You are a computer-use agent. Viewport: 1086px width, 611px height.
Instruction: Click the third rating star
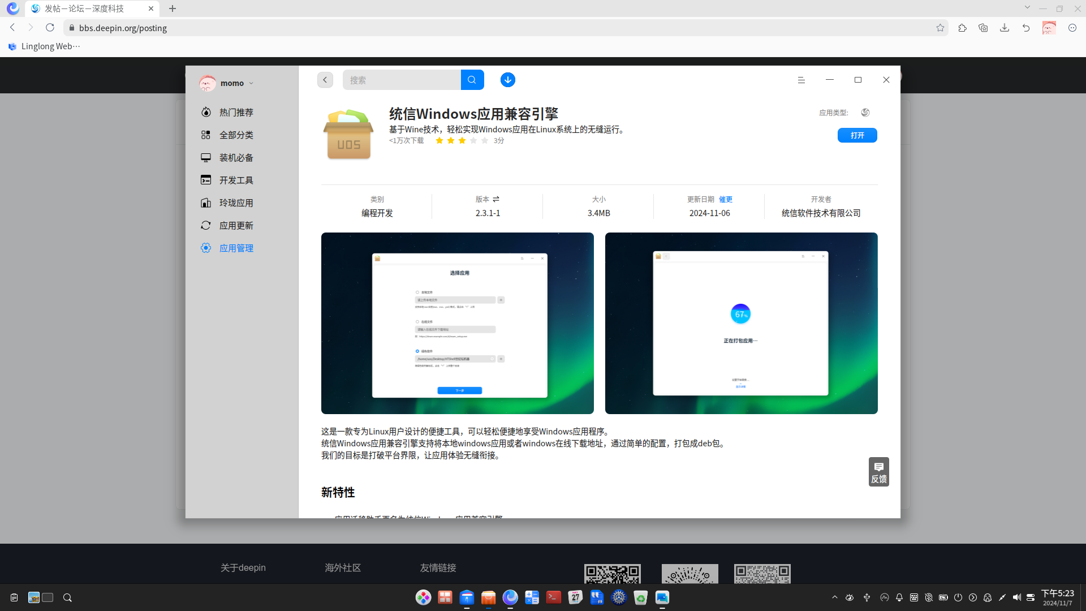click(462, 140)
